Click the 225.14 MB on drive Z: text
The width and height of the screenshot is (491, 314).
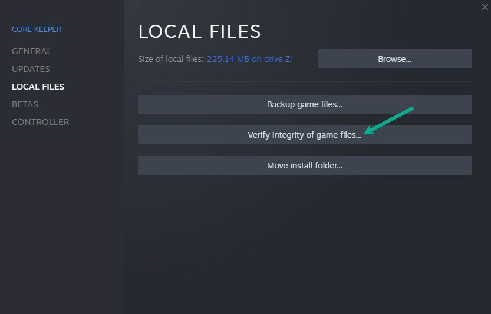pyautogui.click(x=249, y=59)
